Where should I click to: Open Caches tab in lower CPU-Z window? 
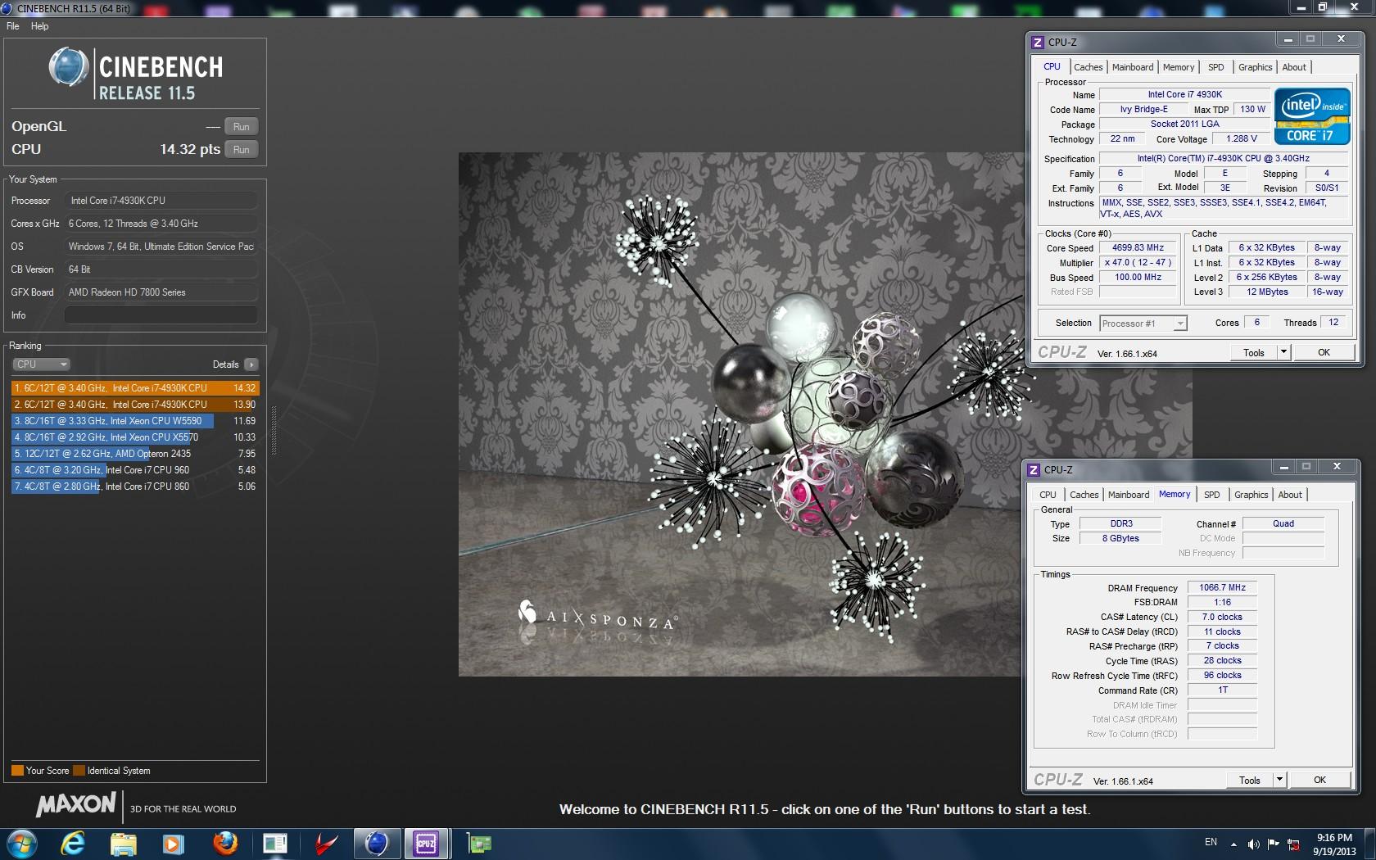click(1084, 495)
